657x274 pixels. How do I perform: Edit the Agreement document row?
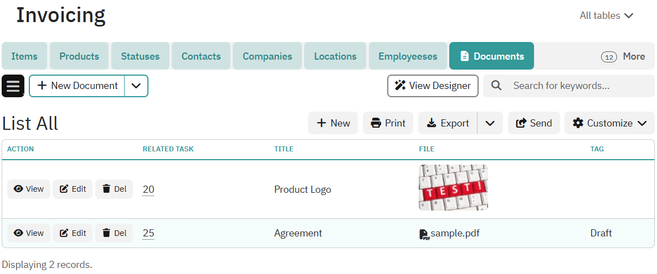(73, 233)
